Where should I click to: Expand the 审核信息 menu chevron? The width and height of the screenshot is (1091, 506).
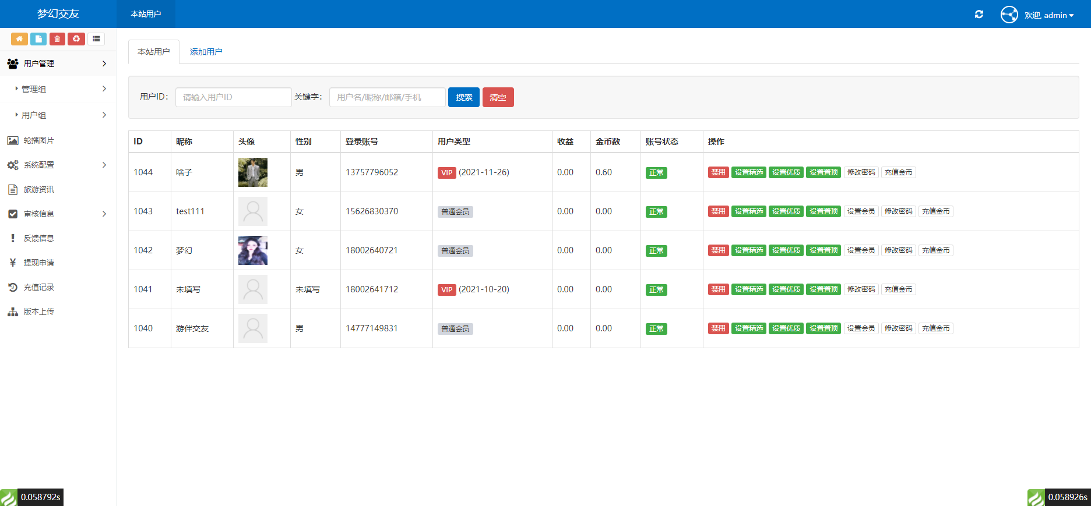point(104,214)
